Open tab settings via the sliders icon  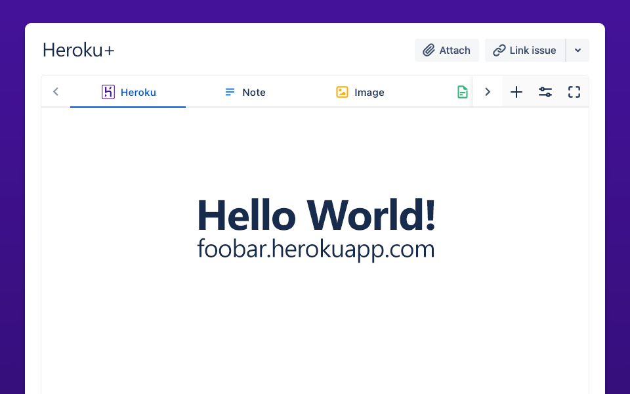[x=545, y=92]
